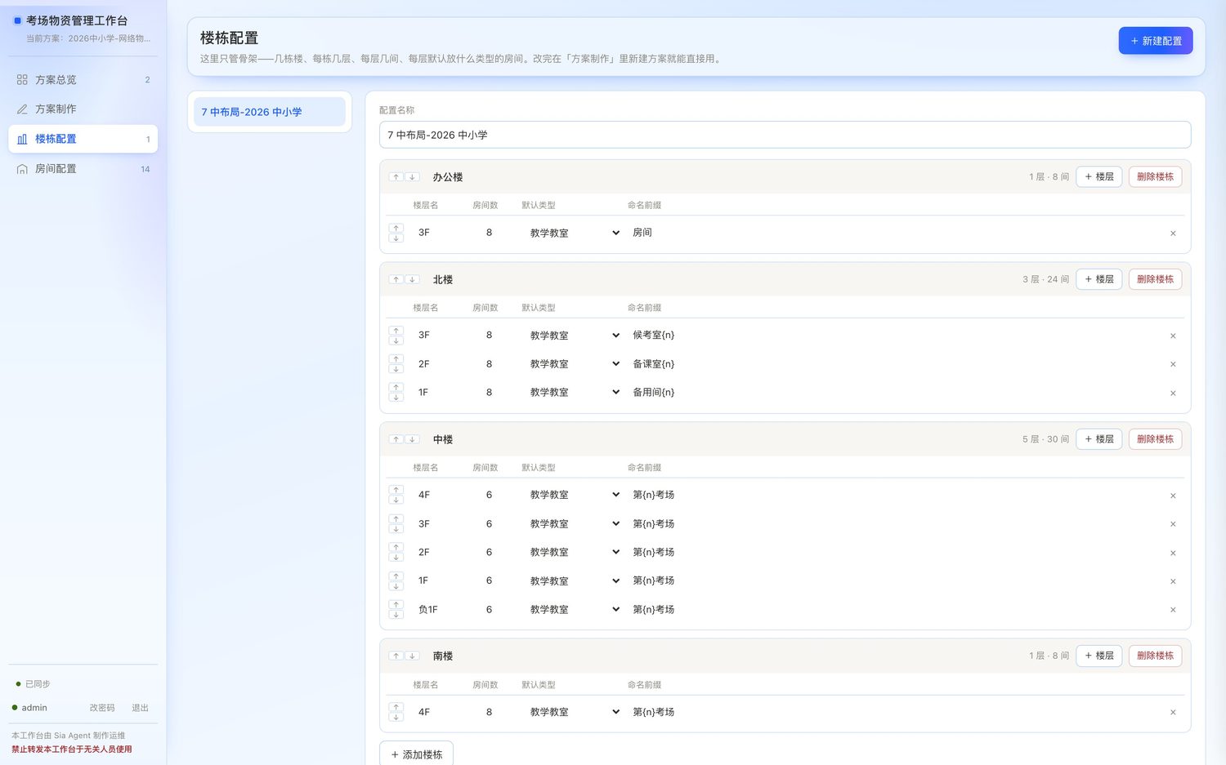Remove the 候考室{n} floor row in 北楼
Viewport: 1226px width, 765px height.
coord(1173,336)
